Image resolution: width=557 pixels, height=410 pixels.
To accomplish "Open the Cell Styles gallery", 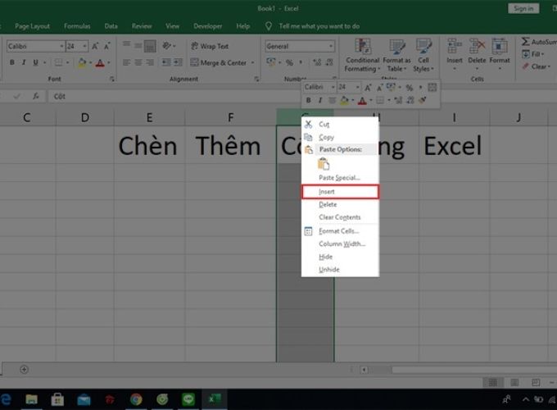I will click(423, 55).
